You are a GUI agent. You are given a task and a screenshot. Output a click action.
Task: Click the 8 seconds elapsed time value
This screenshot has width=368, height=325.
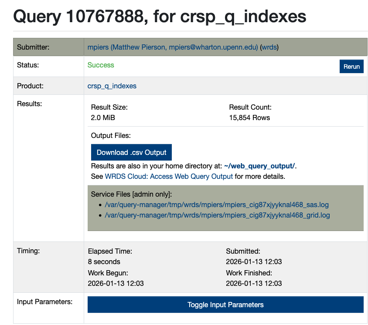pyautogui.click(x=104, y=261)
